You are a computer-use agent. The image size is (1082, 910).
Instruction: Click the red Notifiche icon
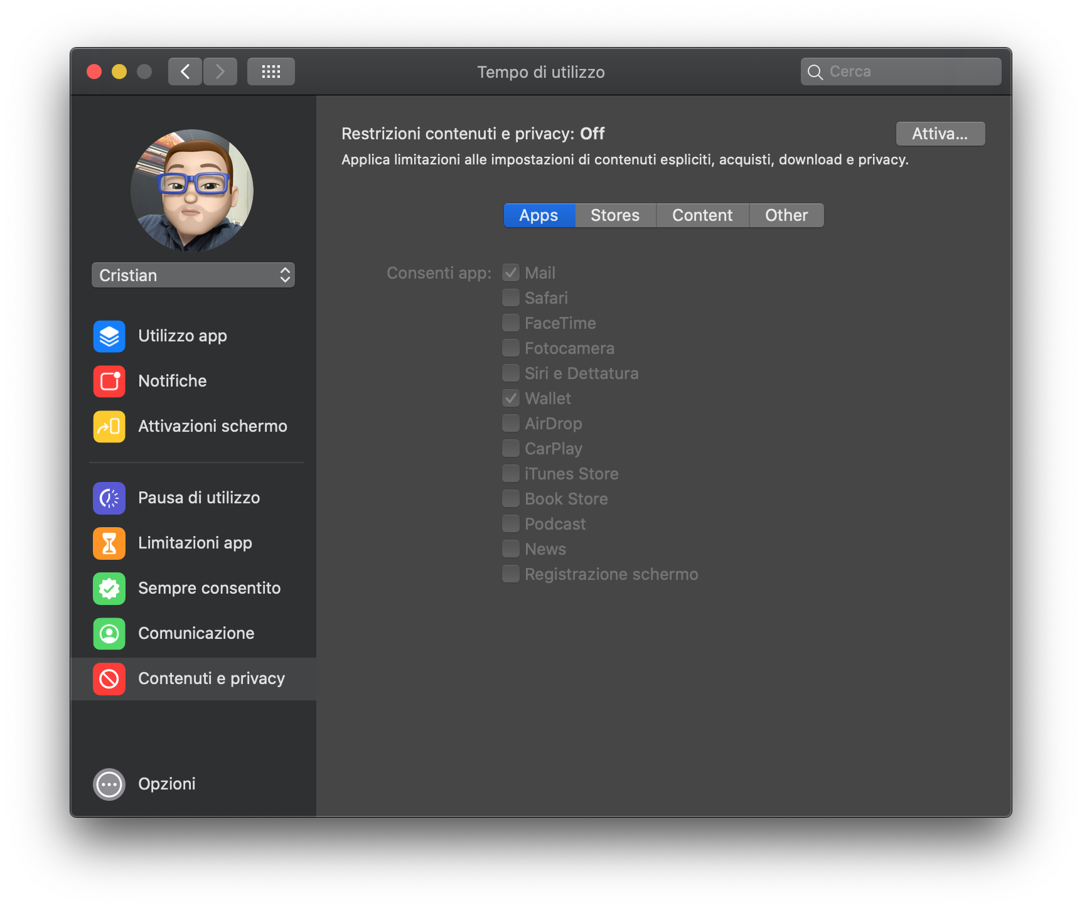(109, 382)
